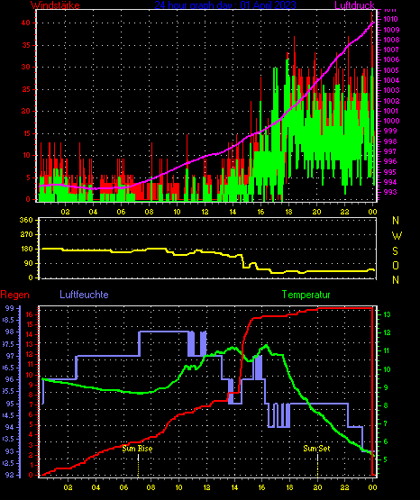Click the red 30 wind strength value
Screen dimensions: 420x500
26,68
